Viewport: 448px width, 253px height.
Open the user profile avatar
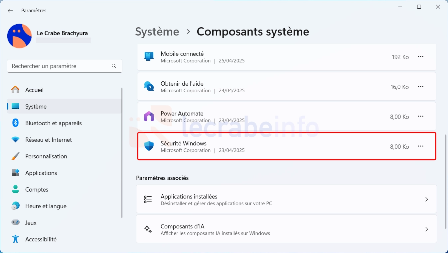(x=20, y=36)
